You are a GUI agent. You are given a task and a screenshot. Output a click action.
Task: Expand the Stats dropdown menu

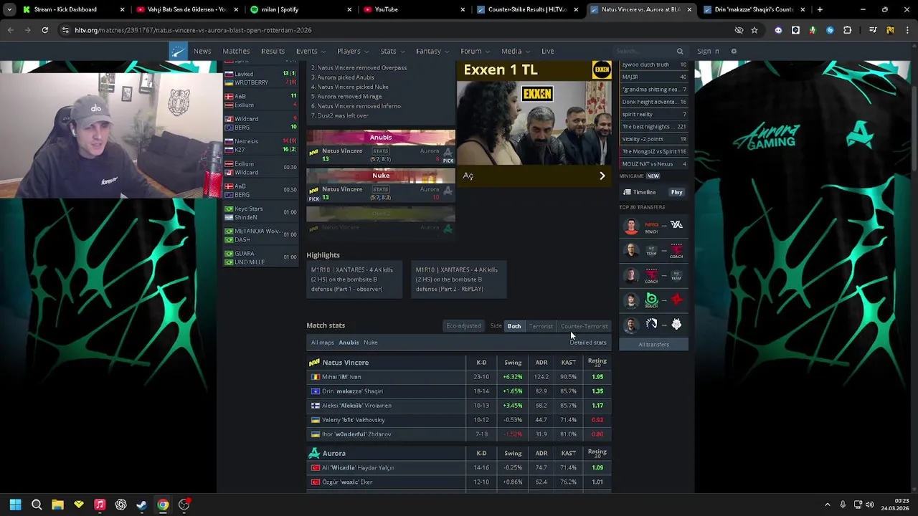tap(392, 51)
